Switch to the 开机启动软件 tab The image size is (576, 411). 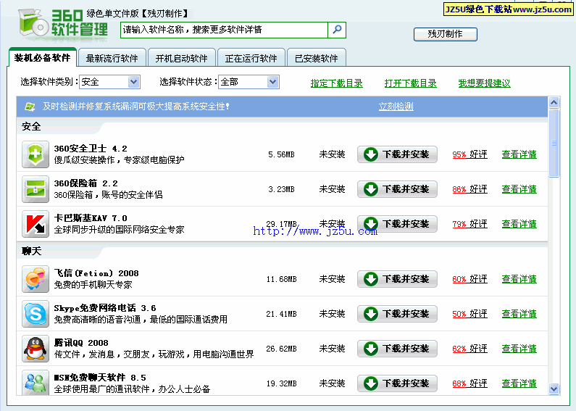coord(181,58)
